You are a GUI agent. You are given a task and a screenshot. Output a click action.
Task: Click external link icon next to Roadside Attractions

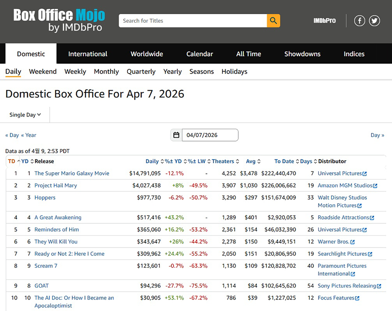(372, 218)
